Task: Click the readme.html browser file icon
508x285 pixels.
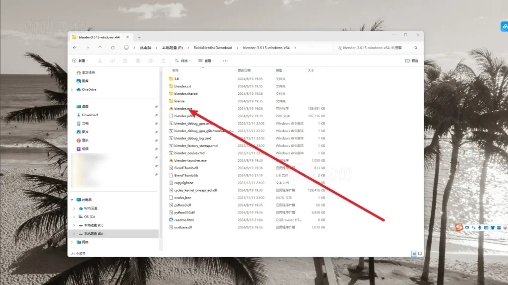Action: [x=171, y=219]
